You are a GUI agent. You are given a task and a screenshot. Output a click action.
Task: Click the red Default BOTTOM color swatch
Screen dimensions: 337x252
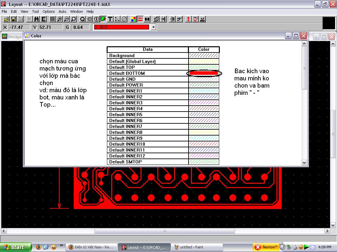pyautogui.click(x=204, y=73)
